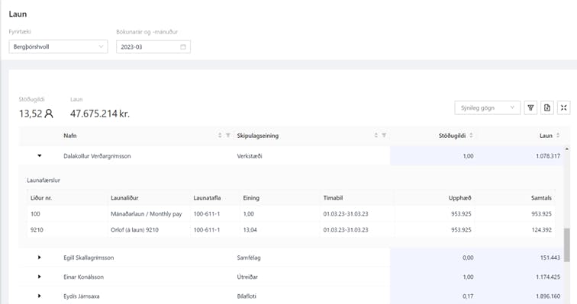Open calendar icon in the 2023-03 field
The width and height of the screenshot is (577, 304).
(183, 47)
